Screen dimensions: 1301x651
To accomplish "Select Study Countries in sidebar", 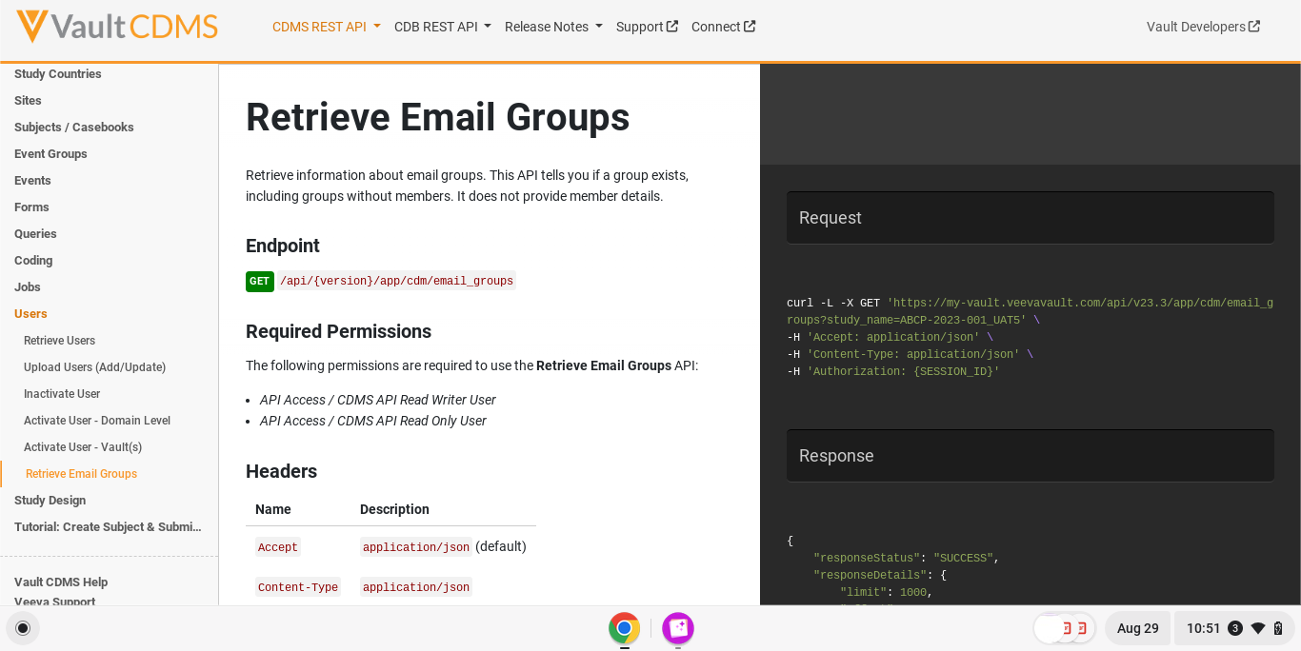I will click(x=58, y=74).
